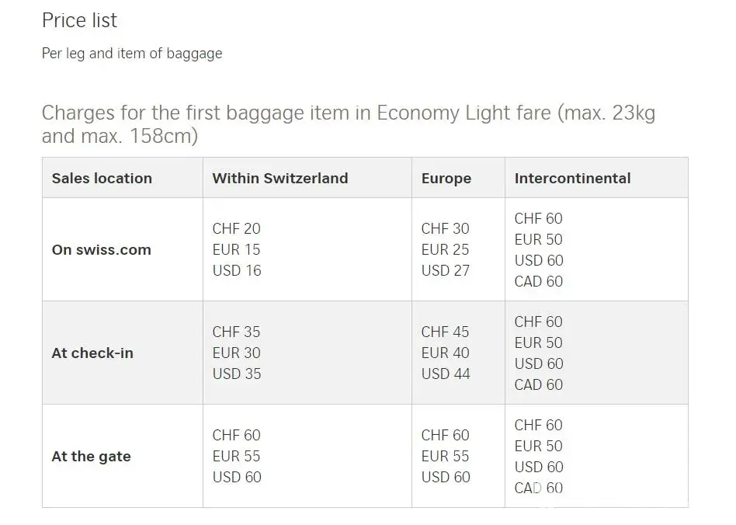
Task: Click the "CHF 30" price
Action: pos(445,229)
